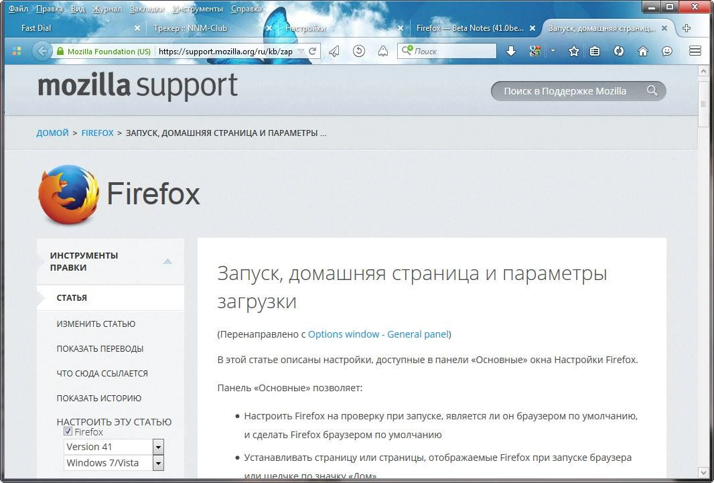Screen dimensions: 714x483
Task: Open Options window - General panel link
Action: tap(378, 334)
